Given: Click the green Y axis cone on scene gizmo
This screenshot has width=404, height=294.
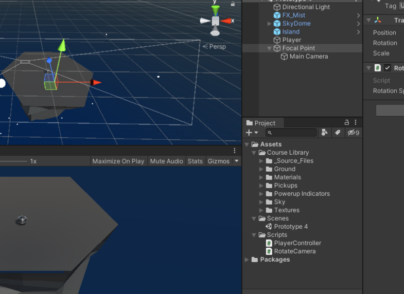Looking at the screenshot, I should click(x=216, y=9).
